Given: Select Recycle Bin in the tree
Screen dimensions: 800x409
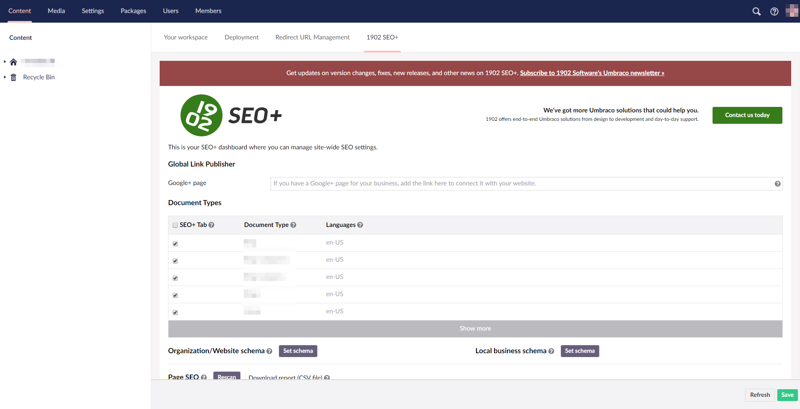Looking at the screenshot, I should [39, 77].
